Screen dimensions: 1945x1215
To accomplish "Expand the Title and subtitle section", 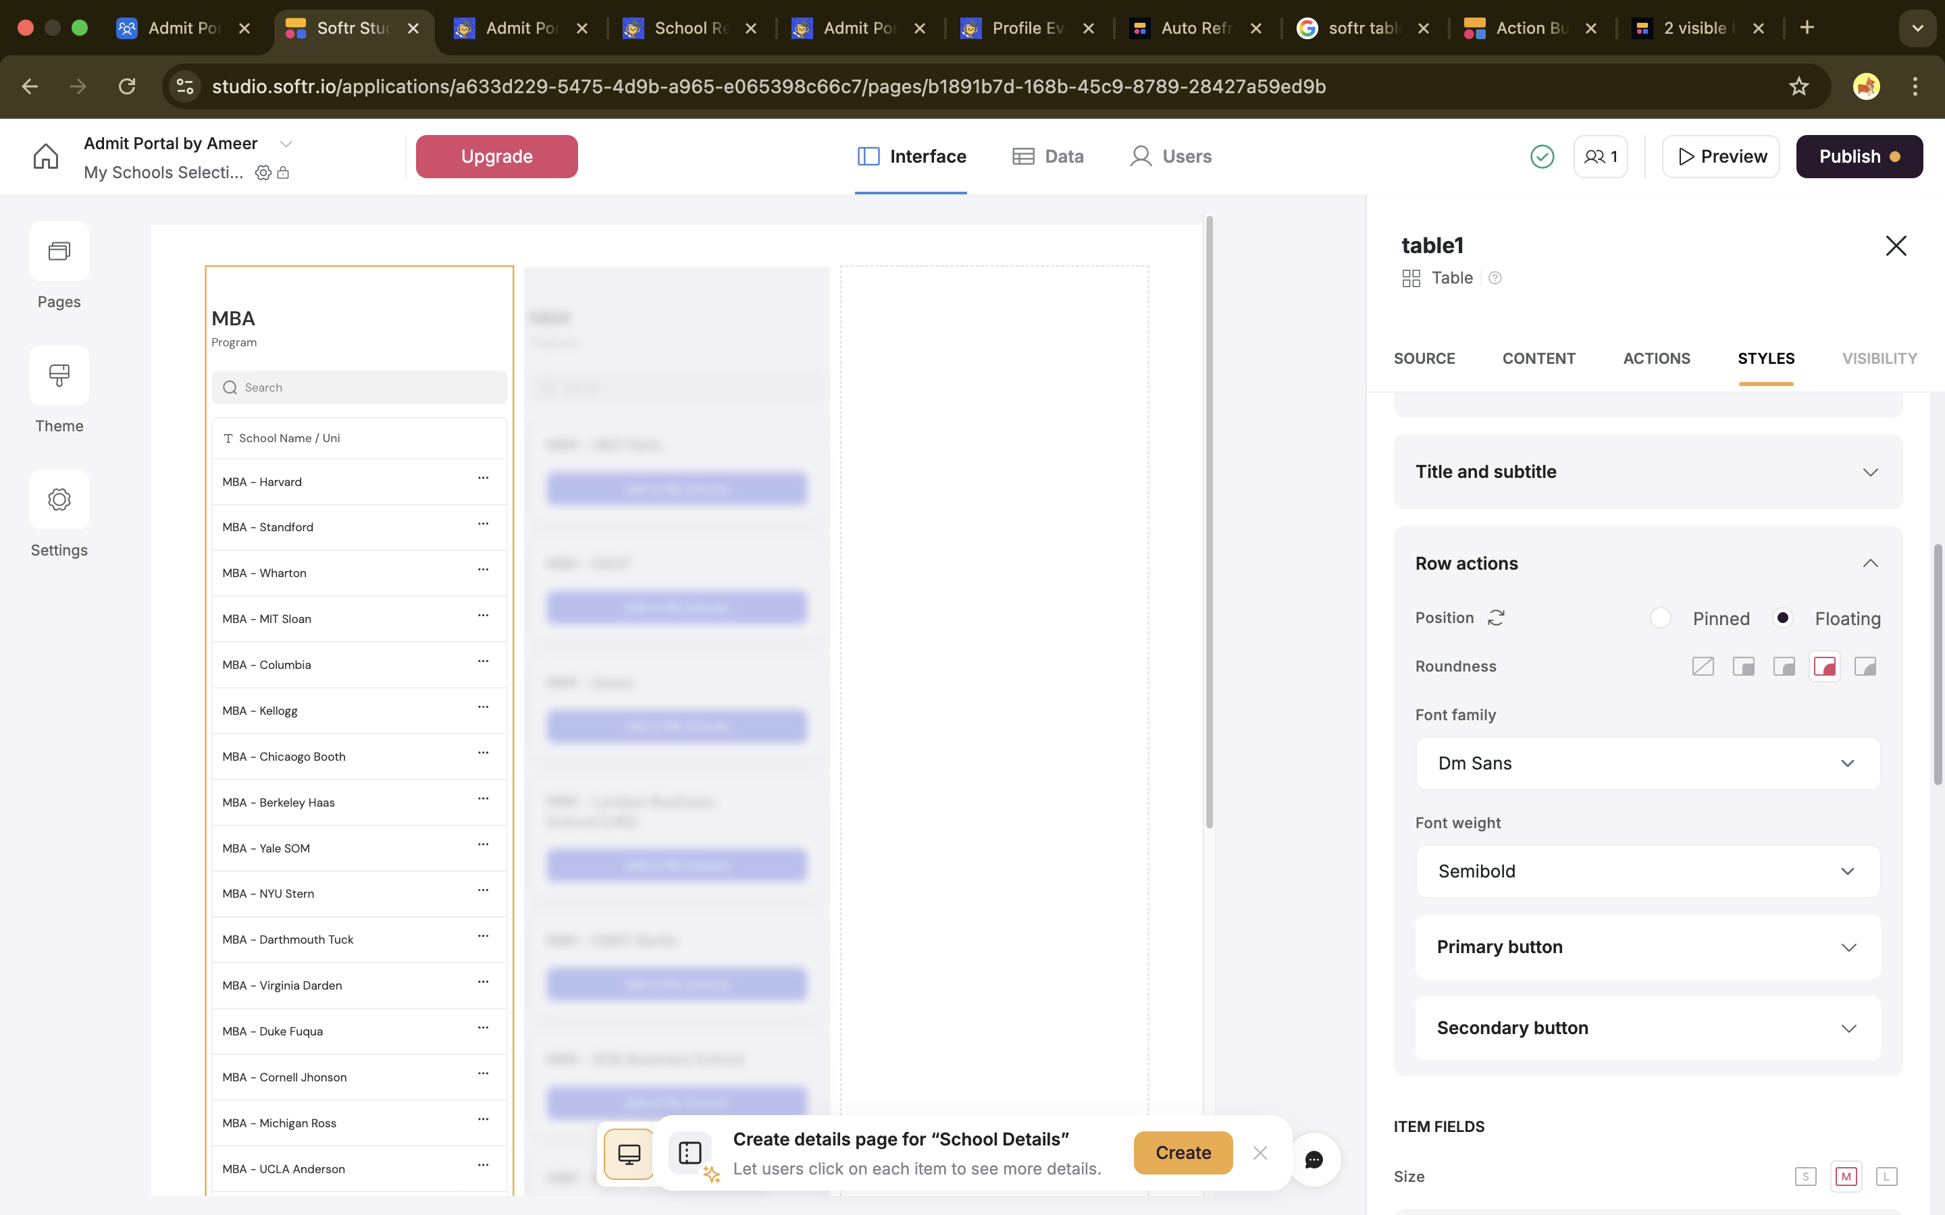I will pyautogui.click(x=1648, y=473).
